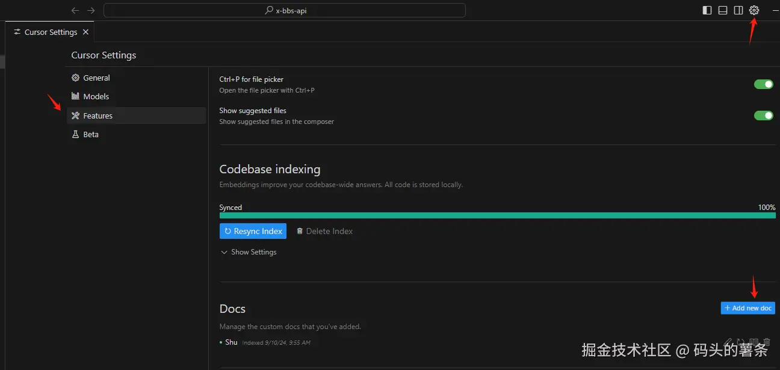Open the Features settings section

(97, 116)
